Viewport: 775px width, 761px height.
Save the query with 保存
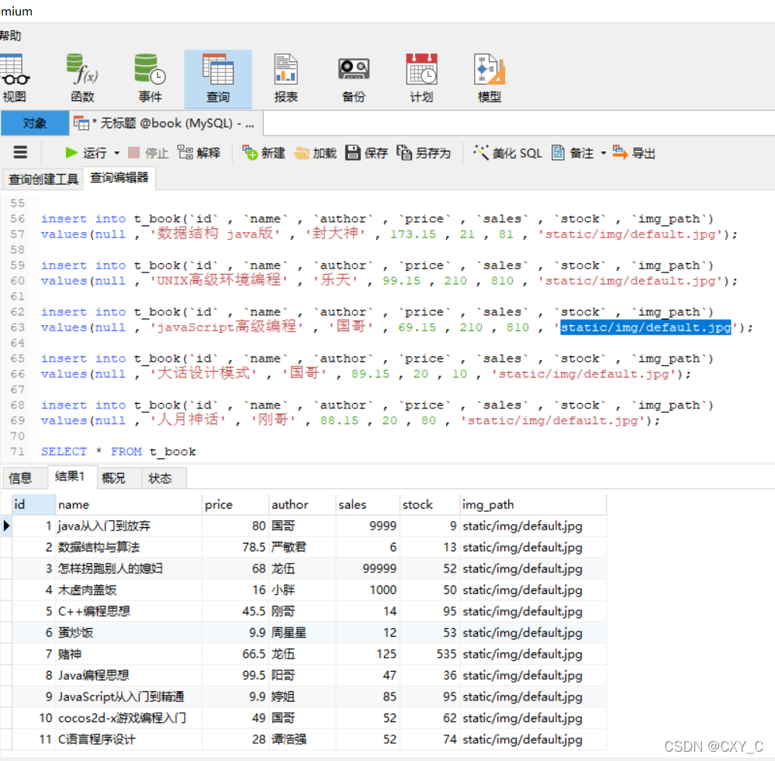click(x=366, y=153)
